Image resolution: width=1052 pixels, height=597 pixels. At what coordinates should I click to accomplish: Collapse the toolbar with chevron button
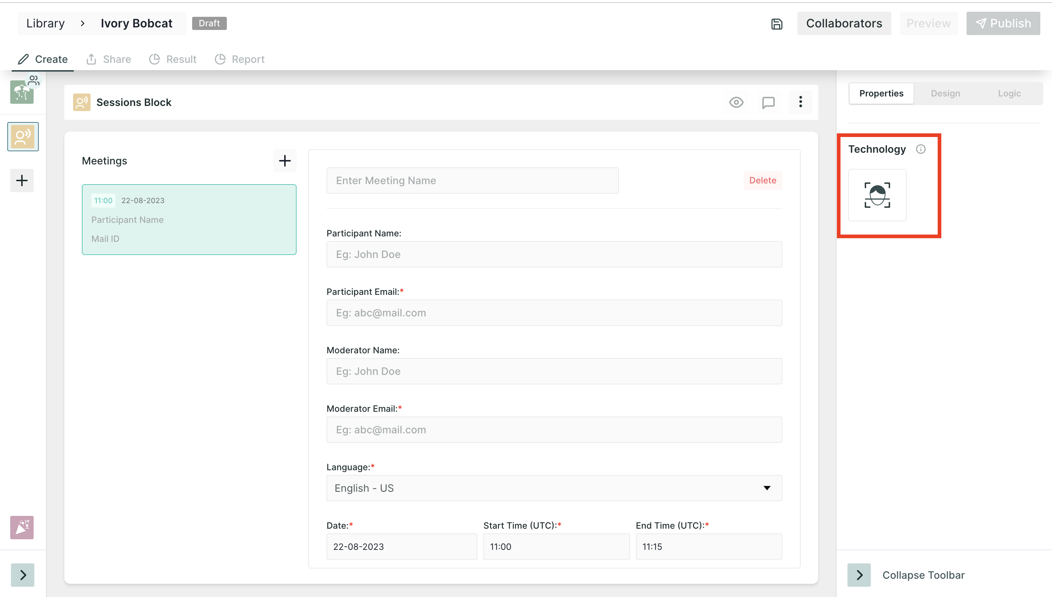(x=859, y=575)
